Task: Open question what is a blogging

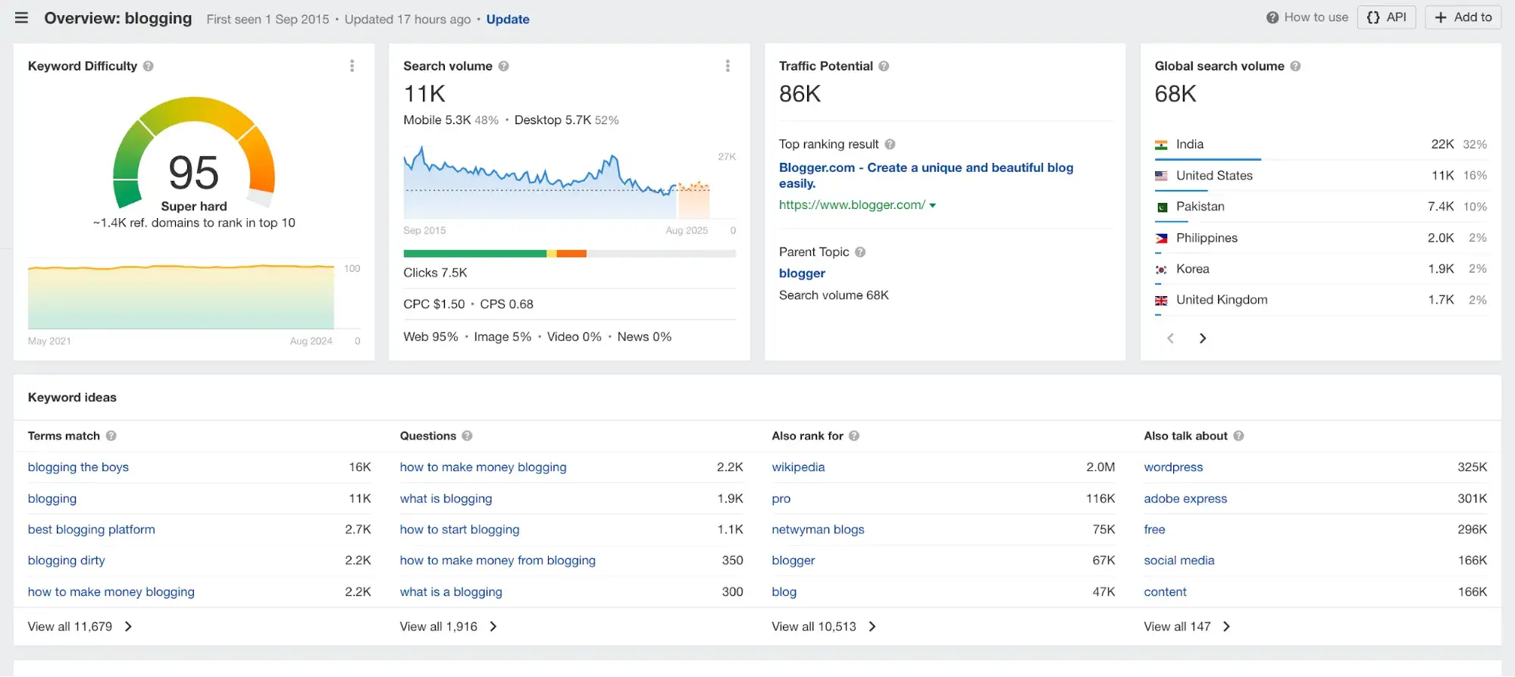Action: click(x=451, y=591)
